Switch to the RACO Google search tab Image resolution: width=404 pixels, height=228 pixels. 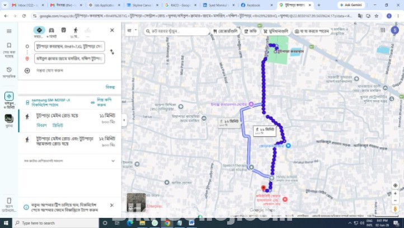(180, 5)
